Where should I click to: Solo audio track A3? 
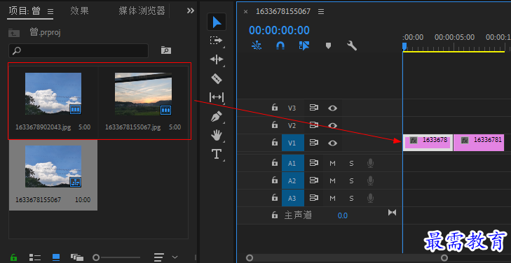(351, 199)
